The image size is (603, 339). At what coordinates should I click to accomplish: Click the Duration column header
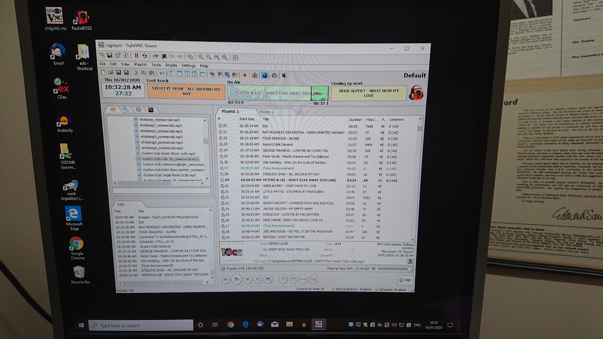[x=355, y=120]
